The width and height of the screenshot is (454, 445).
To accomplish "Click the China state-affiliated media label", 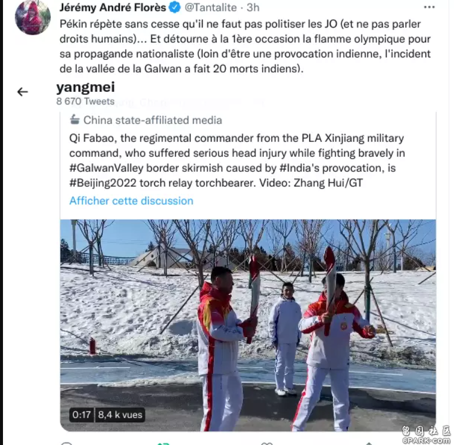I will pyautogui.click(x=153, y=120).
